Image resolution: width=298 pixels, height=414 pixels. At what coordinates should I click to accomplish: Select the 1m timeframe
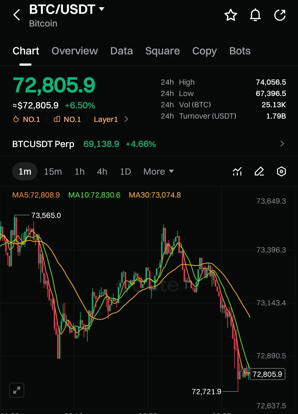(x=25, y=172)
